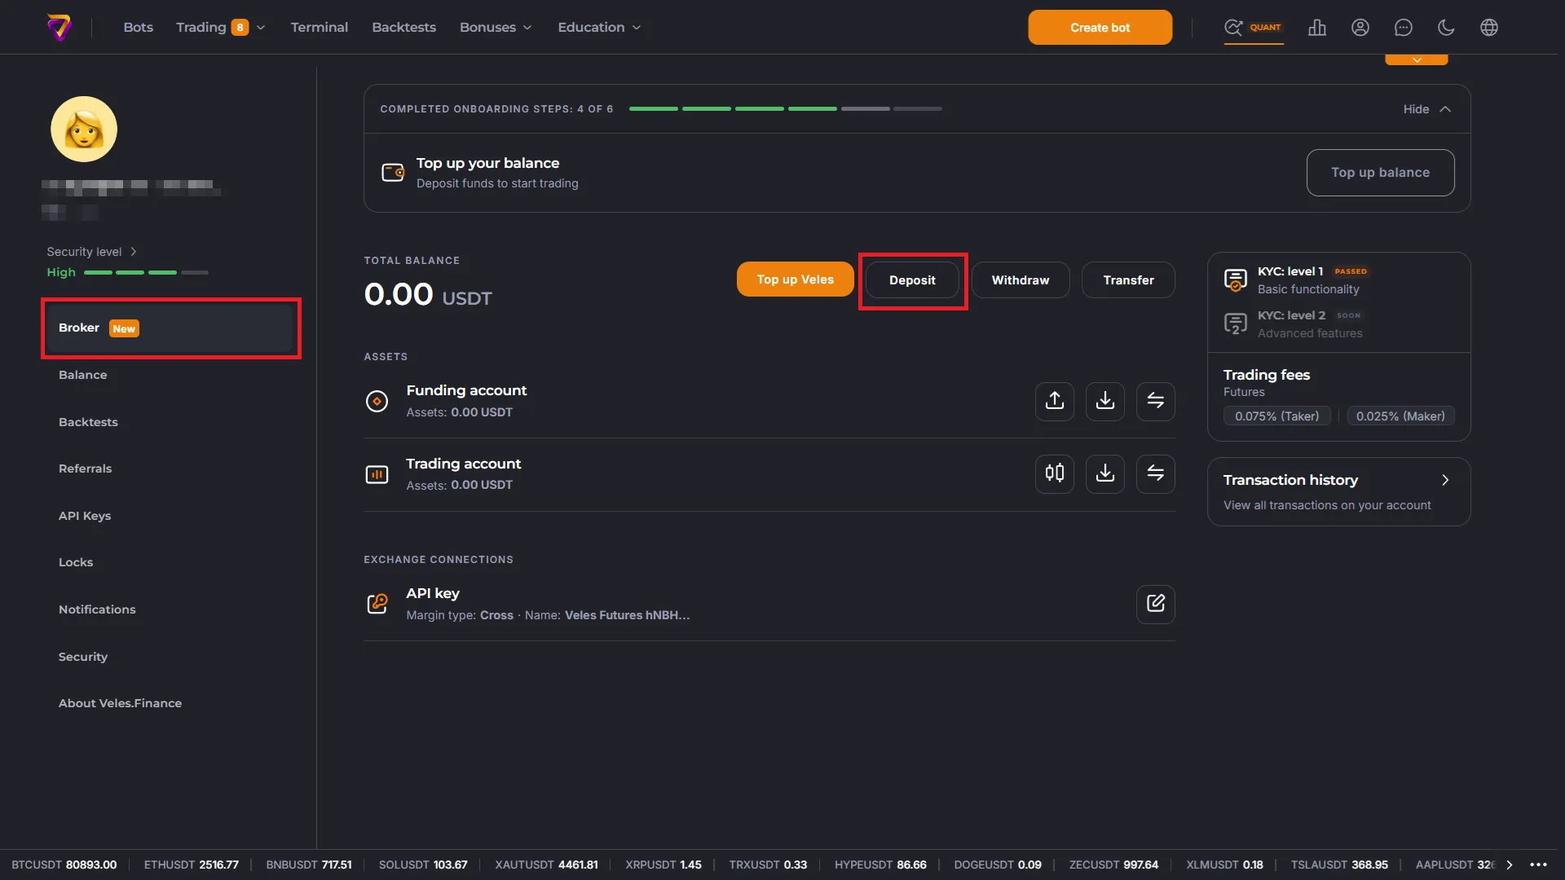Select Referrals in the sidebar

(85, 469)
